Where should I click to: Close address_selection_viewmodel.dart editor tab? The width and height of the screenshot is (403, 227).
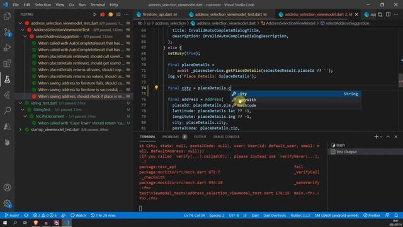point(356,15)
